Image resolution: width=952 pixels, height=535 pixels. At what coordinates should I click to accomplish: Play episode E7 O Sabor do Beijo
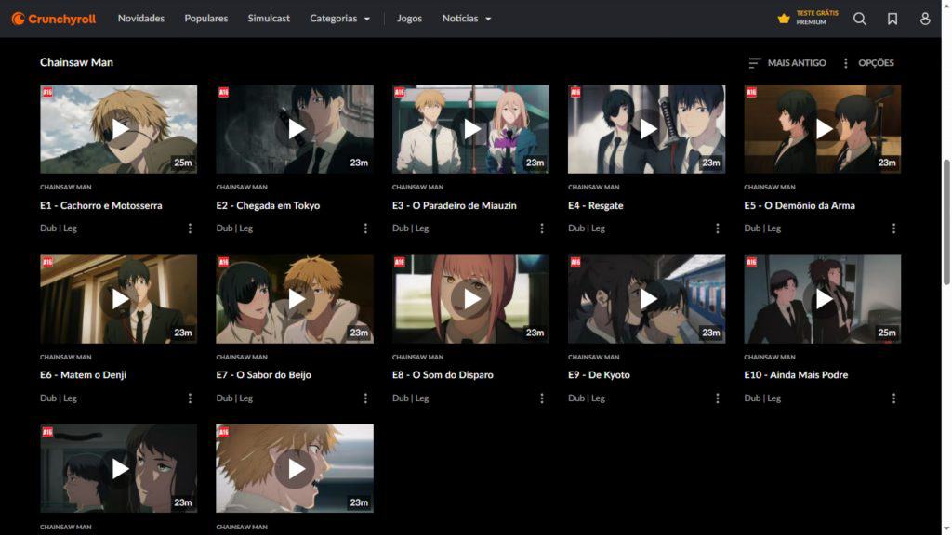pos(295,299)
